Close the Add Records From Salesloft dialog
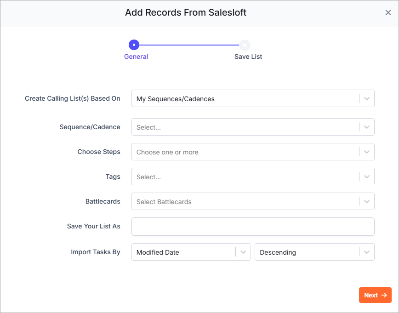This screenshot has width=399, height=313. 388,12
